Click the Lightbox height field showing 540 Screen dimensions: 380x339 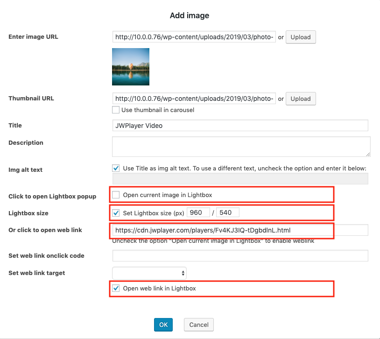227,213
